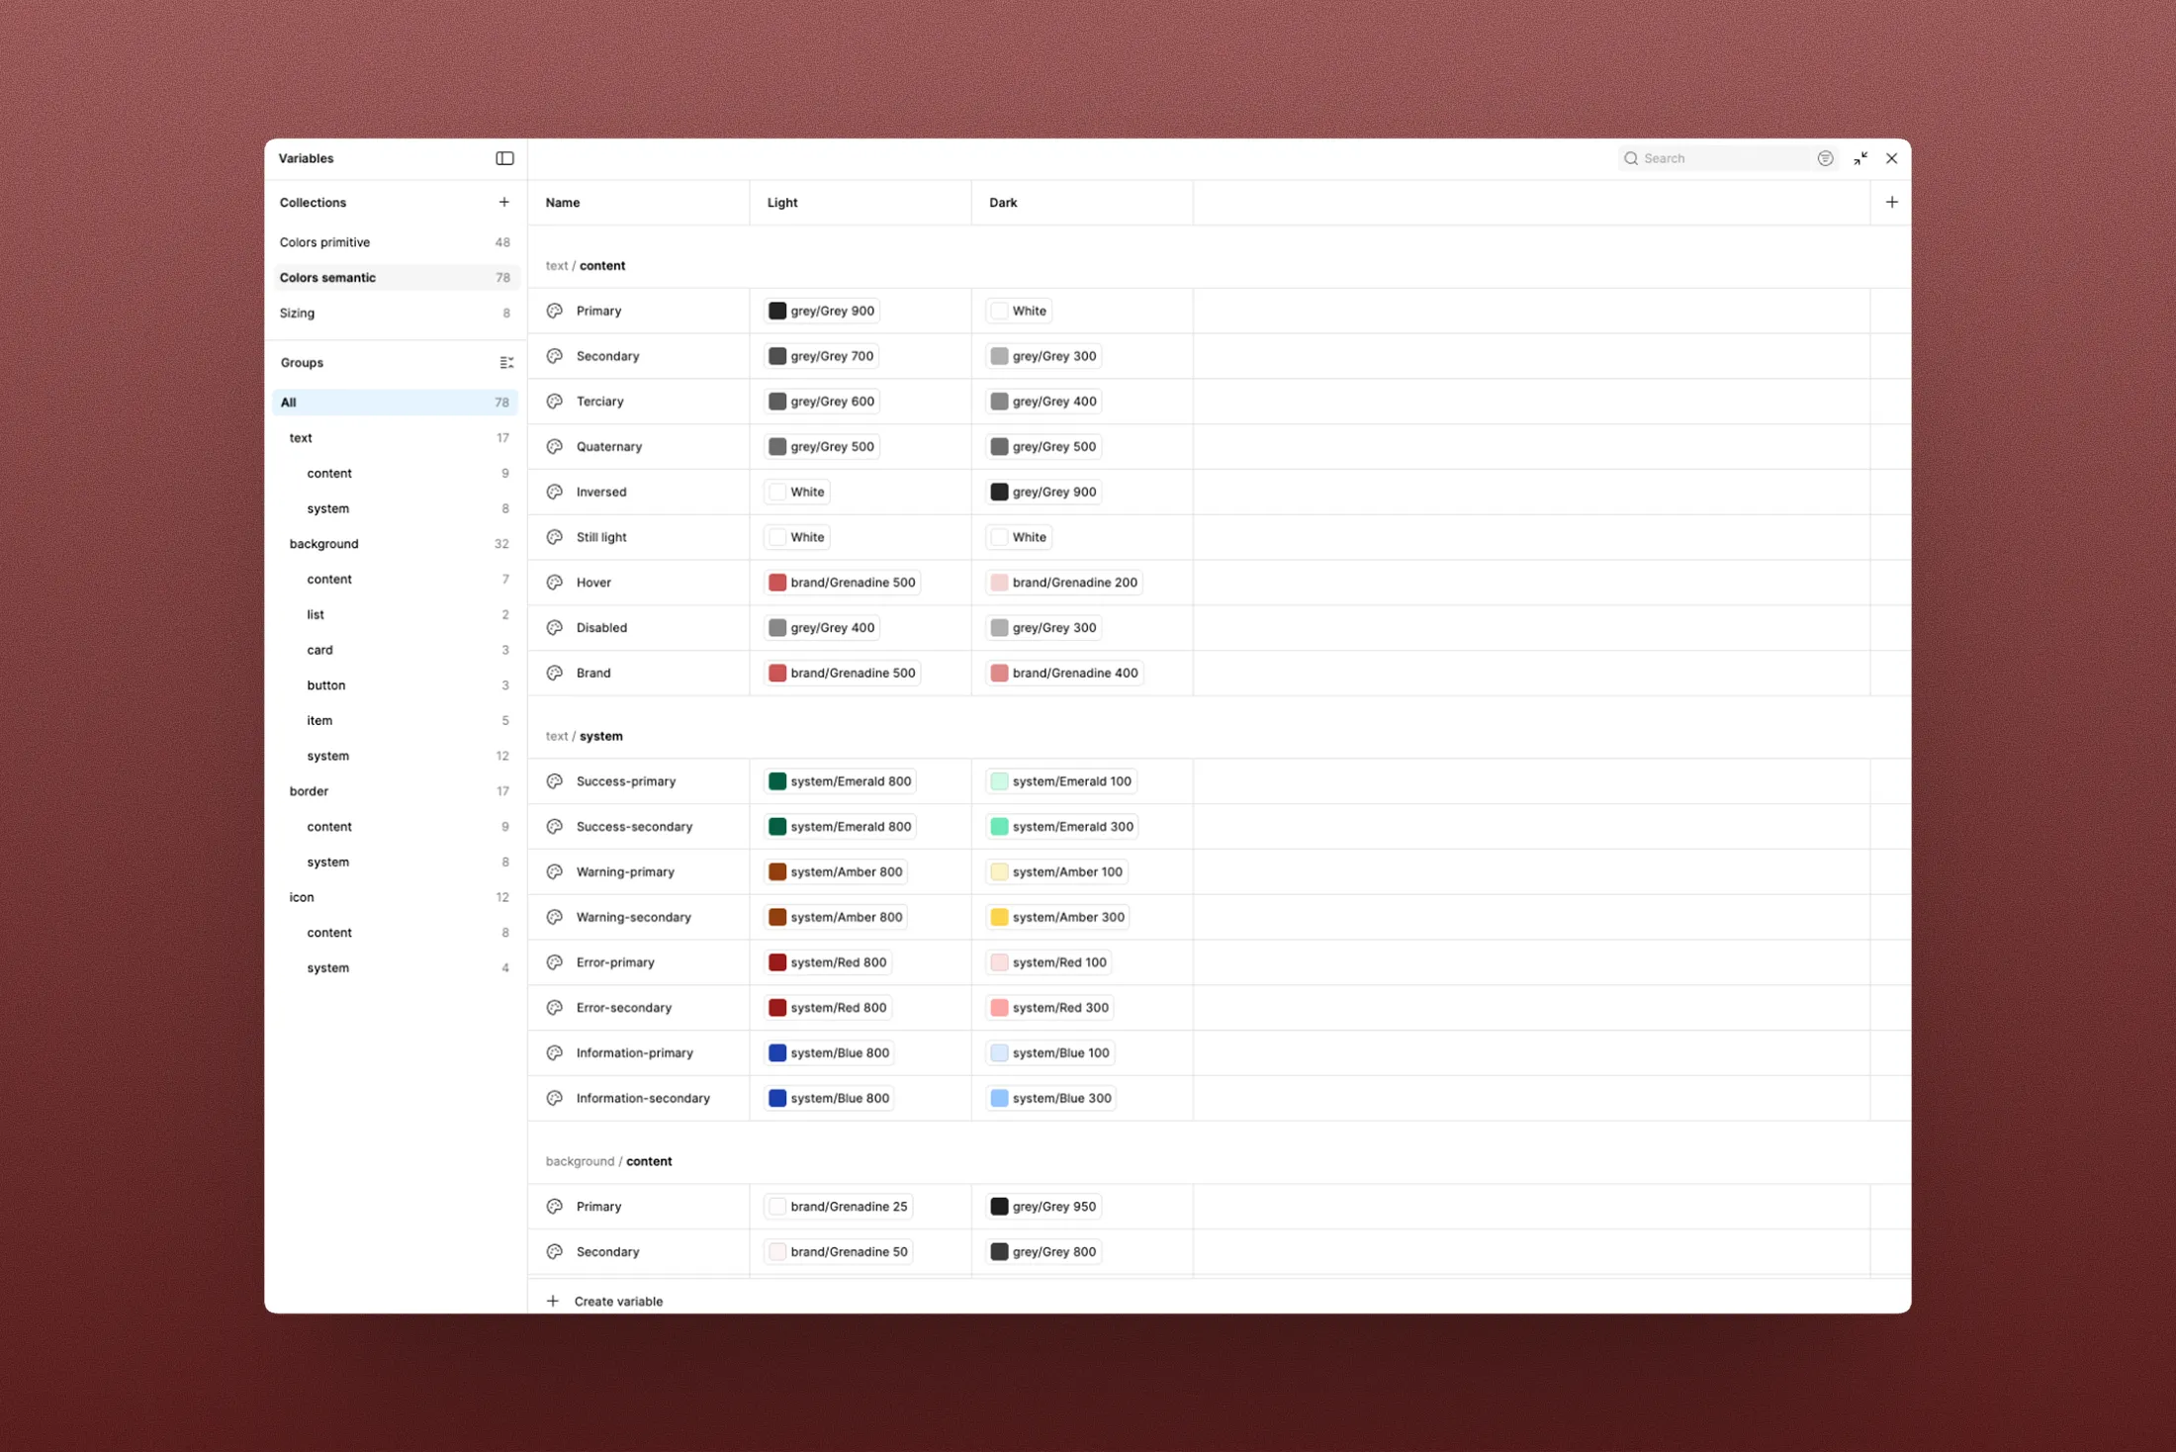Image resolution: width=2176 pixels, height=1452 pixels.
Task: Select the background group
Action: click(x=396, y=544)
